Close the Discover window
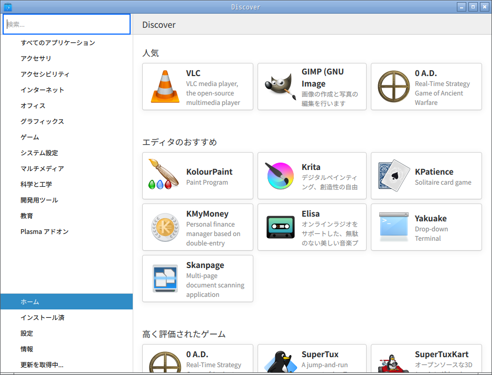Viewport: 492px width, 375px height. (485, 7)
